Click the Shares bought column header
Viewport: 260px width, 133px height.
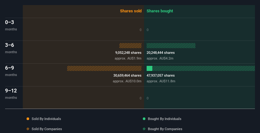160,11
